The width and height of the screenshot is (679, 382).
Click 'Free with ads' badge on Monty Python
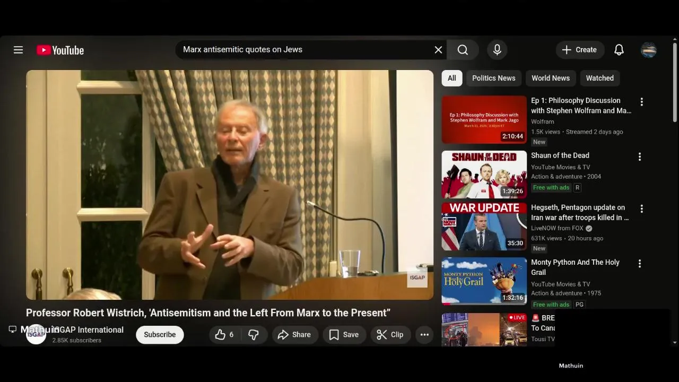click(551, 305)
